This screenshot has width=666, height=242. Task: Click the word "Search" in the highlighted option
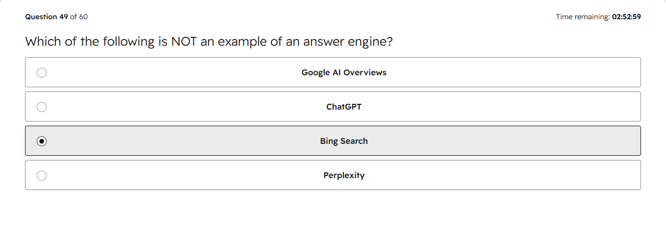click(354, 141)
